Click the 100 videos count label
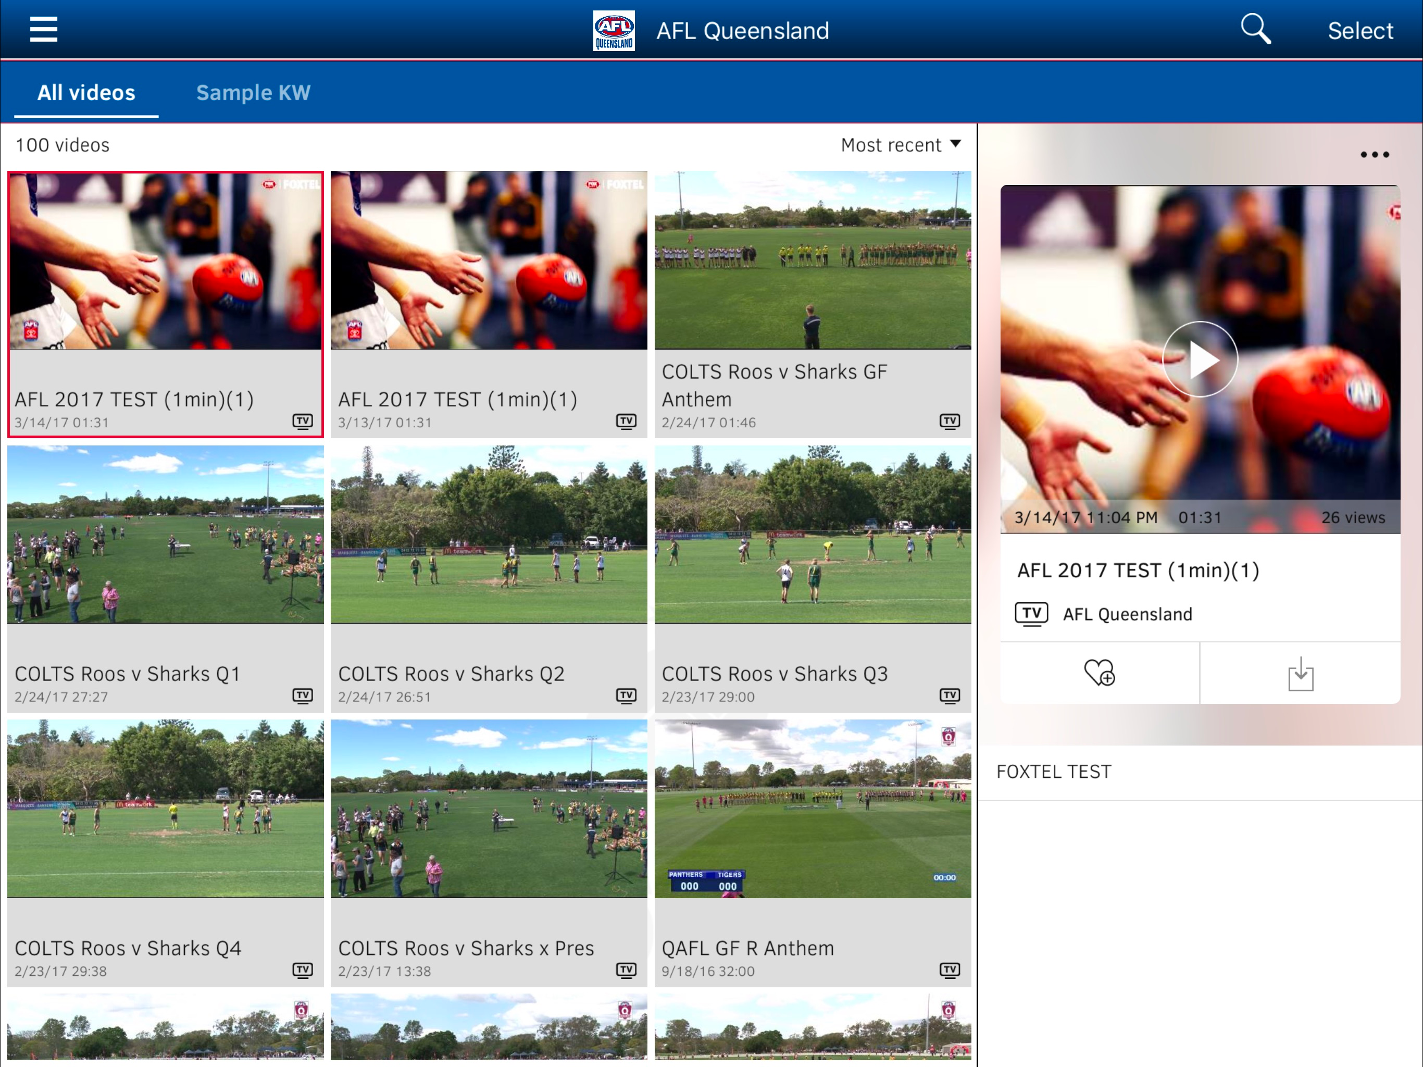The height and width of the screenshot is (1067, 1423). click(x=63, y=145)
